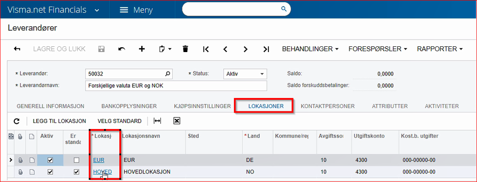Image resolution: width=477 pixels, height=182 pixels.
Task: Click VELG STANDARD button
Action: [x=119, y=121]
